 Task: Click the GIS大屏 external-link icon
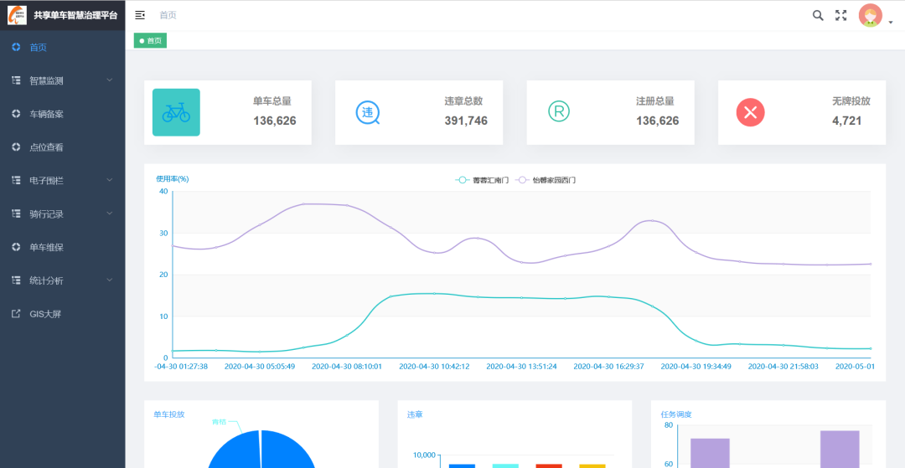tap(16, 314)
